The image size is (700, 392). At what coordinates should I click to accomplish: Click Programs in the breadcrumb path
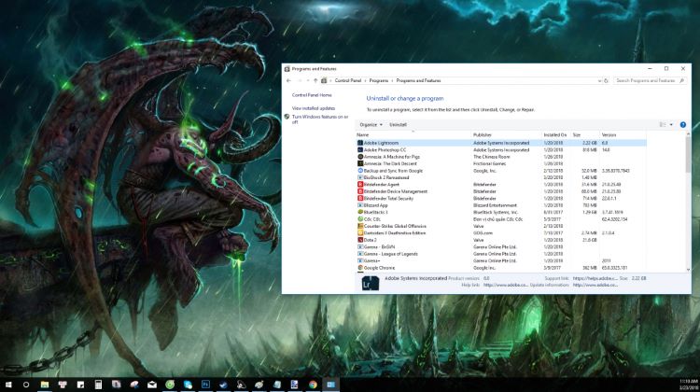[379, 81]
